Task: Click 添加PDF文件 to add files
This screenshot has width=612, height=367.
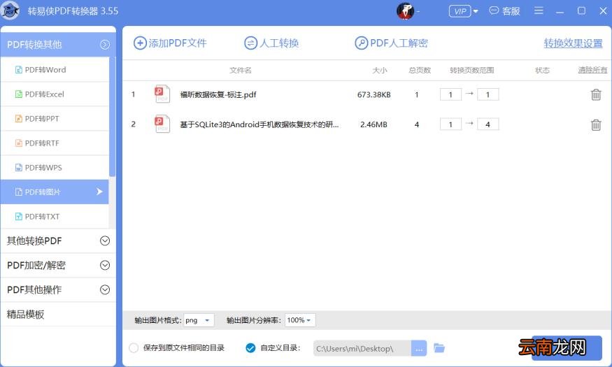Action: tap(170, 43)
